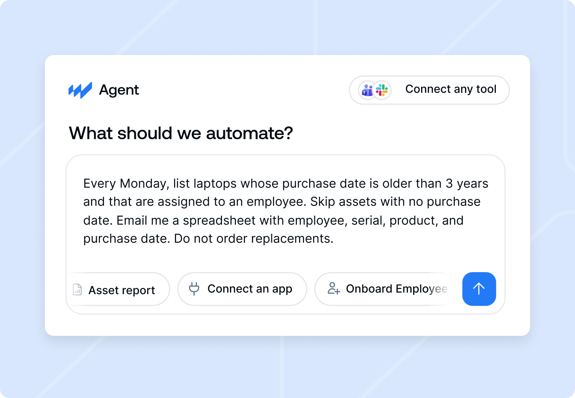The height and width of the screenshot is (398, 575).
Task: Click the blue Agent logo icon
Action: [x=80, y=90]
